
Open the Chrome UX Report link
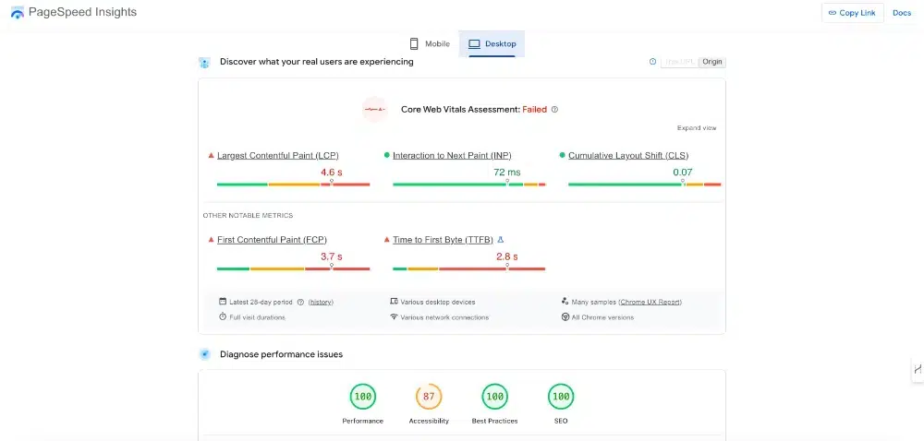coord(650,303)
